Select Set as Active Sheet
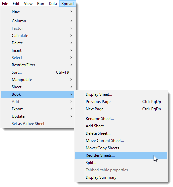The height and width of the screenshot is (187, 173). (38, 124)
